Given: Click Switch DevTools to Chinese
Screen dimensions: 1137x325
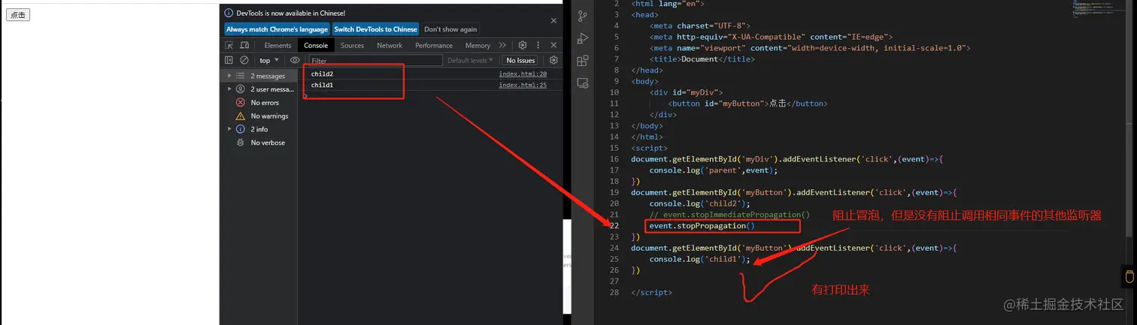Looking at the screenshot, I should tap(375, 29).
